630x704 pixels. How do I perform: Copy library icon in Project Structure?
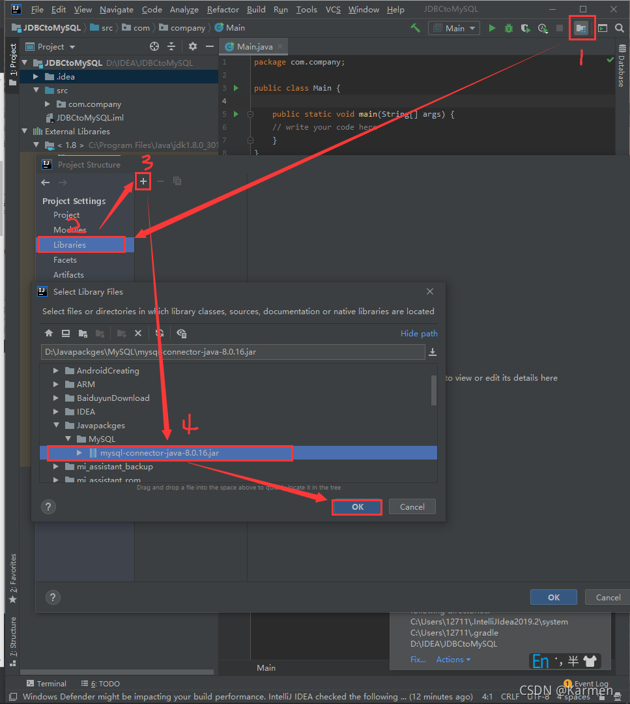click(177, 181)
